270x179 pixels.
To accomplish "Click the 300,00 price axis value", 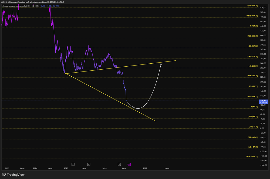I will [263, 58].
